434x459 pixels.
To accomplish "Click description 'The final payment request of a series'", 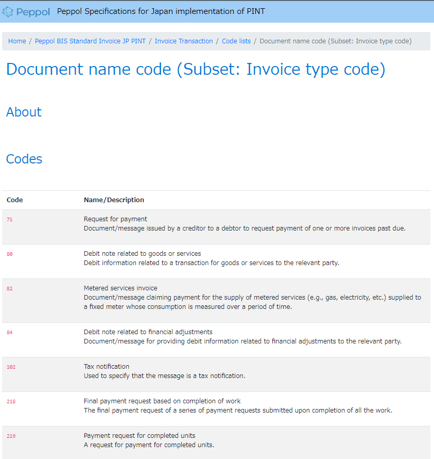I will (x=238, y=411).
